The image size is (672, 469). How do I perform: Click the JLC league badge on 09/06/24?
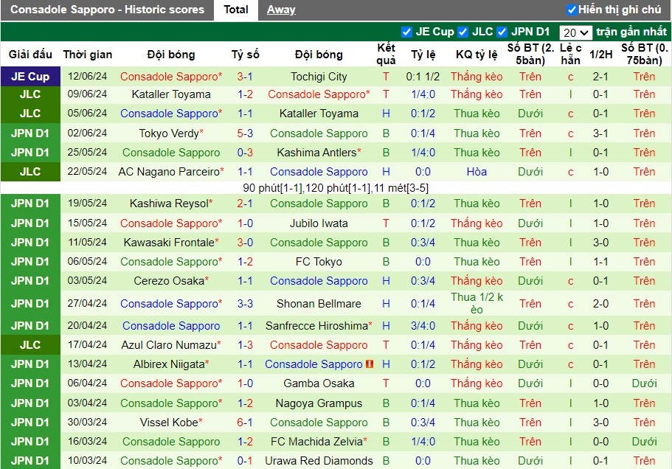[30, 94]
